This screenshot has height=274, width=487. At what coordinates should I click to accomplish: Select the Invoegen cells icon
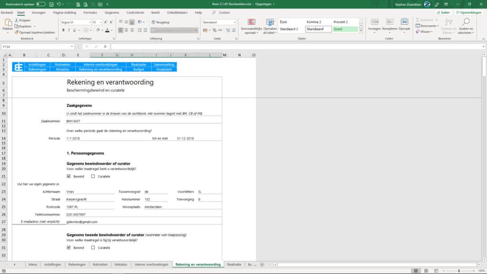click(x=374, y=21)
